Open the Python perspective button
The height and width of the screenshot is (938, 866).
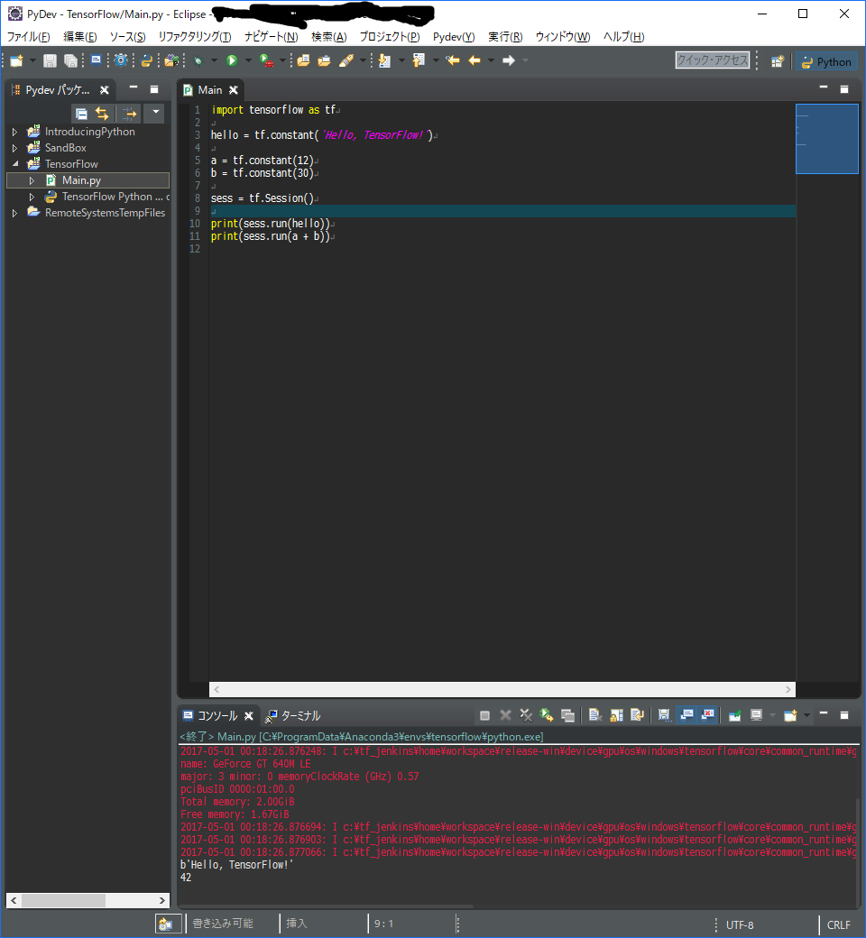tap(825, 61)
